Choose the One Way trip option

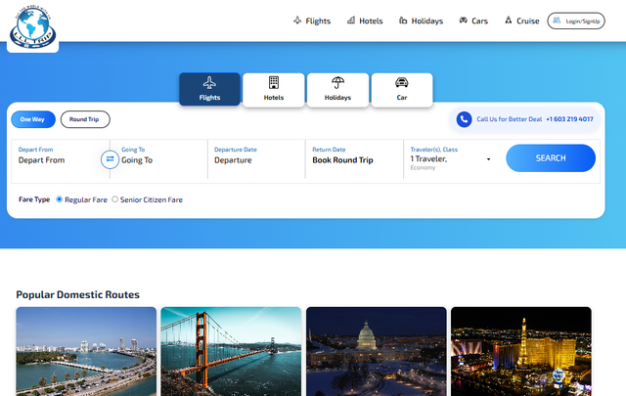point(33,119)
